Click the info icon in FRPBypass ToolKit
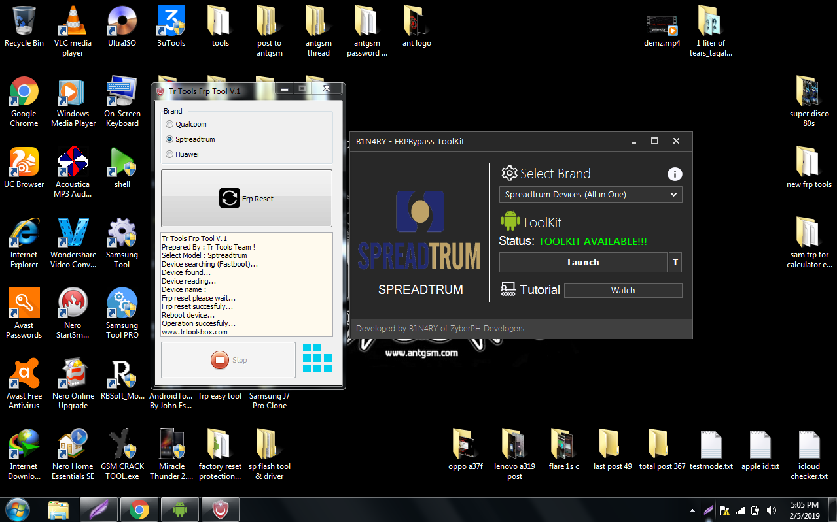 (x=675, y=174)
